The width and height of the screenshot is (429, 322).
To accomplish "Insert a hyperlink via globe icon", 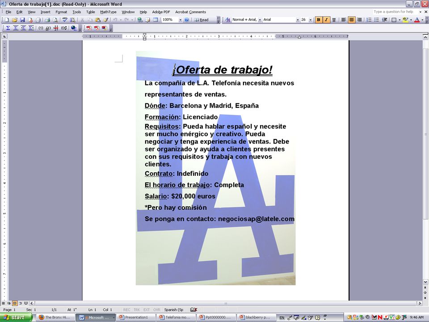I will tap(140, 20).
